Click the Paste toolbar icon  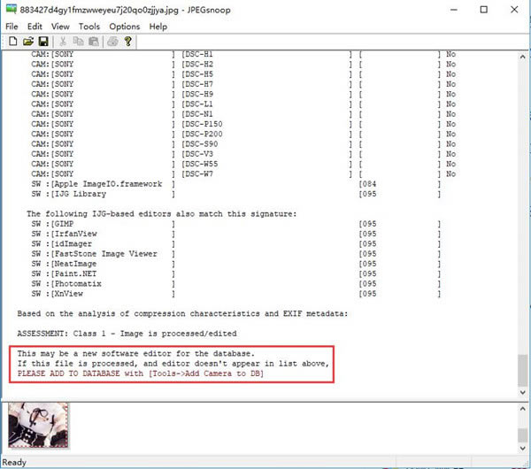(x=91, y=41)
